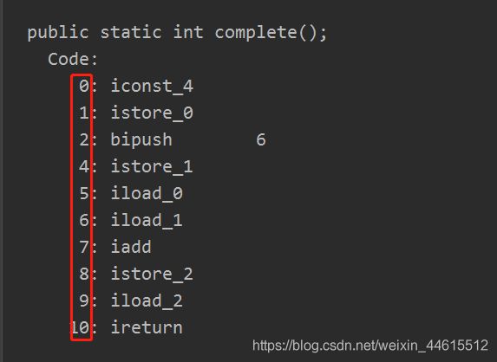The image size is (497, 362).
Task: Click the iload_2 instruction
Action: point(147,301)
